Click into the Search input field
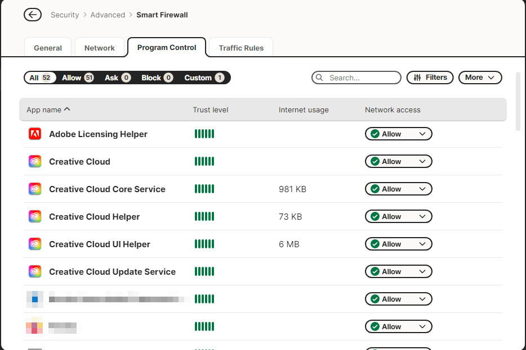The width and height of the screenshot is (526, 350). (362, 78)
